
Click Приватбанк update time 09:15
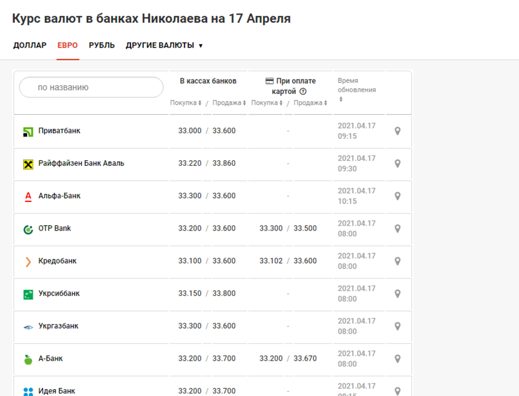(x=347, y=136)
